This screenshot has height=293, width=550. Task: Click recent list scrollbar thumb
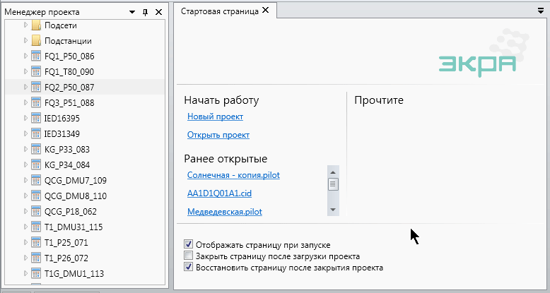coord(333,184)
